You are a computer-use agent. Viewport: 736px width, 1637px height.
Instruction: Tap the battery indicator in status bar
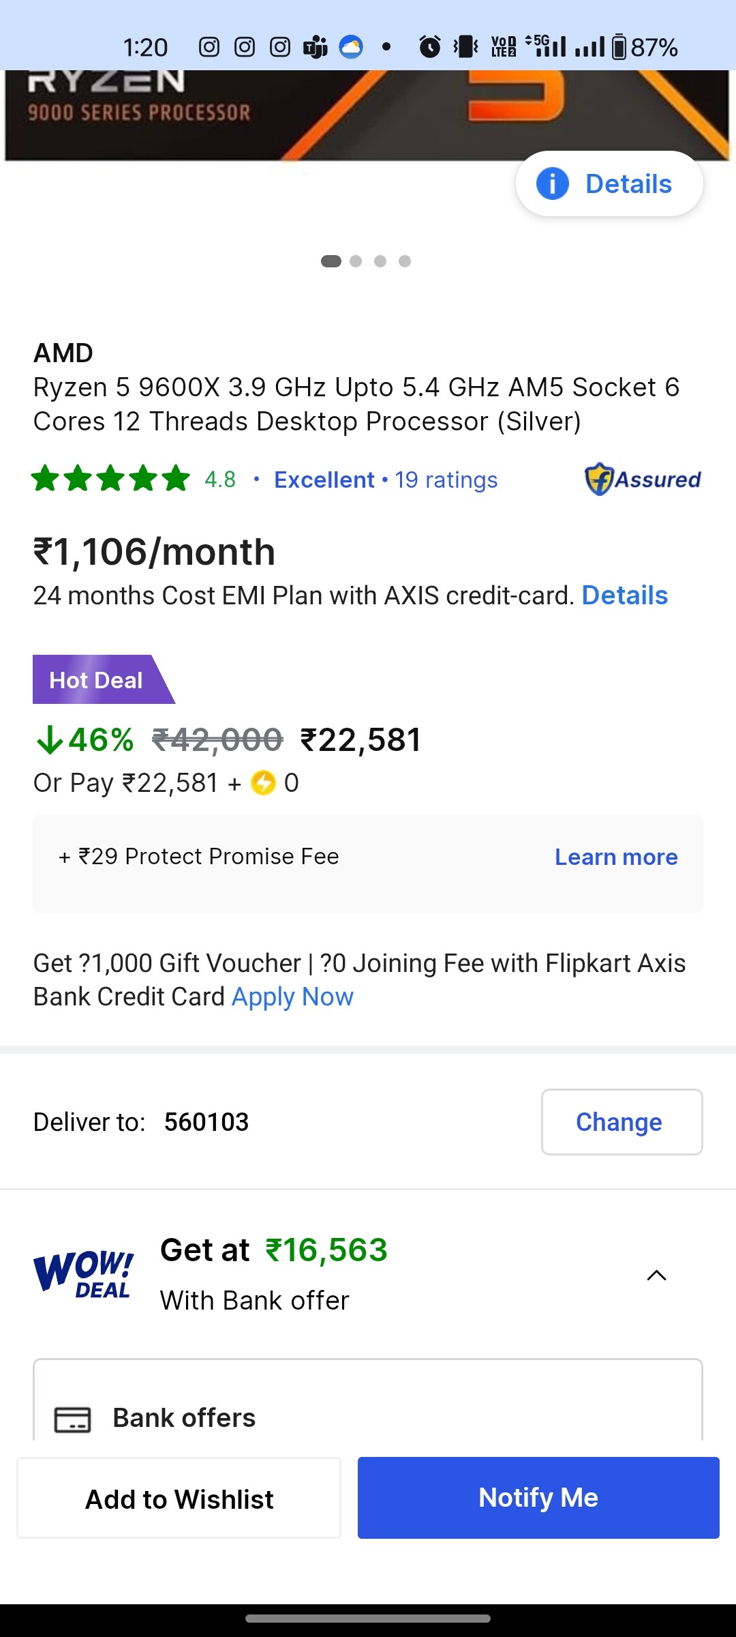pyautogui.click(x=619, y=47)
